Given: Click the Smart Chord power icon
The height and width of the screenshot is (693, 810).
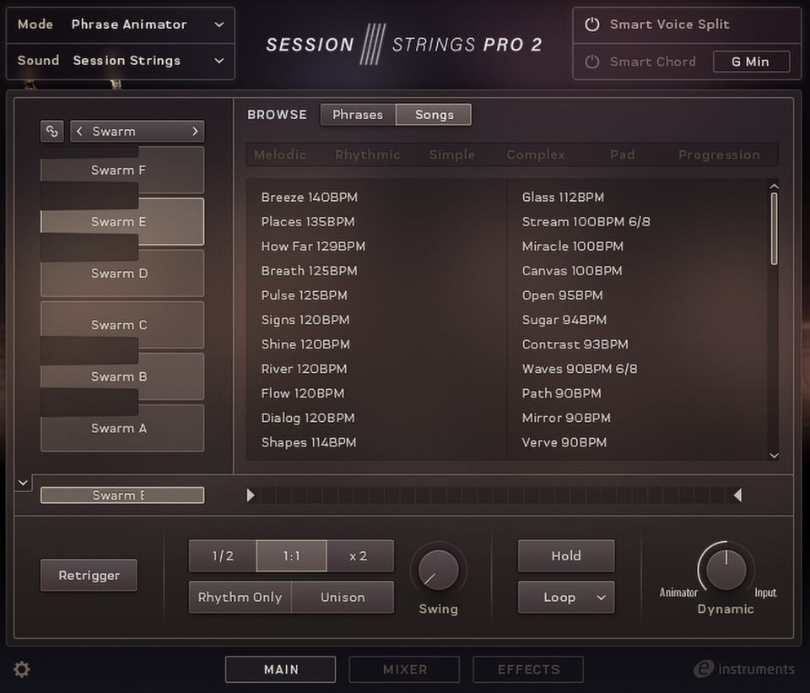Looking at the screenshot, I should [591, 62].
